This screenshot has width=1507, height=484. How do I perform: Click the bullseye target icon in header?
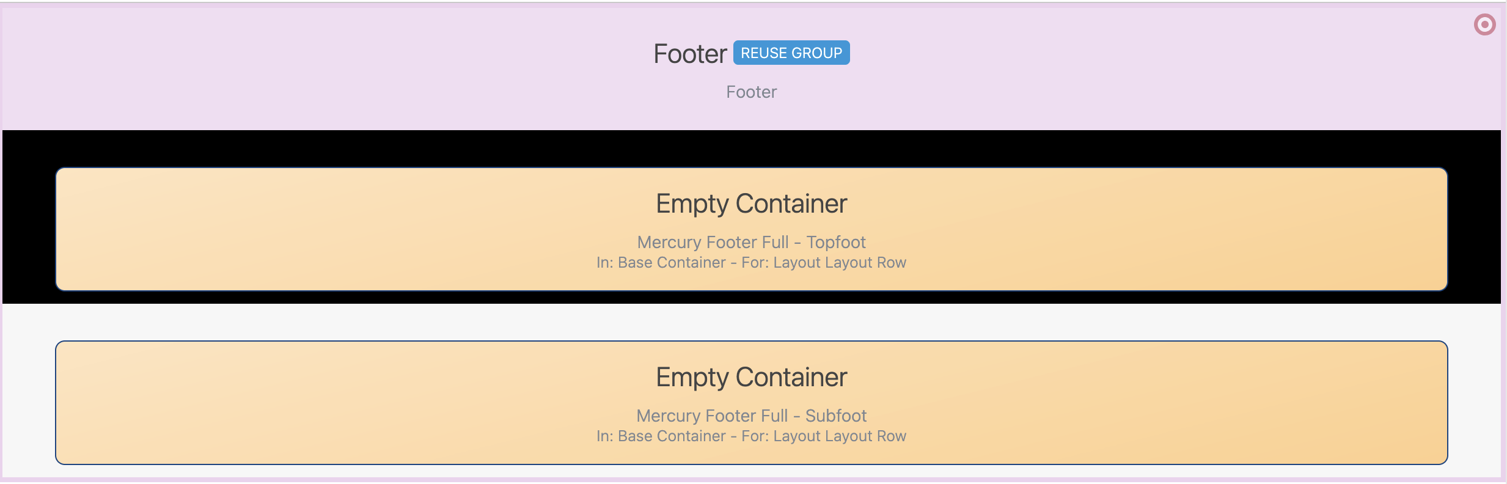click(1484, 24)
